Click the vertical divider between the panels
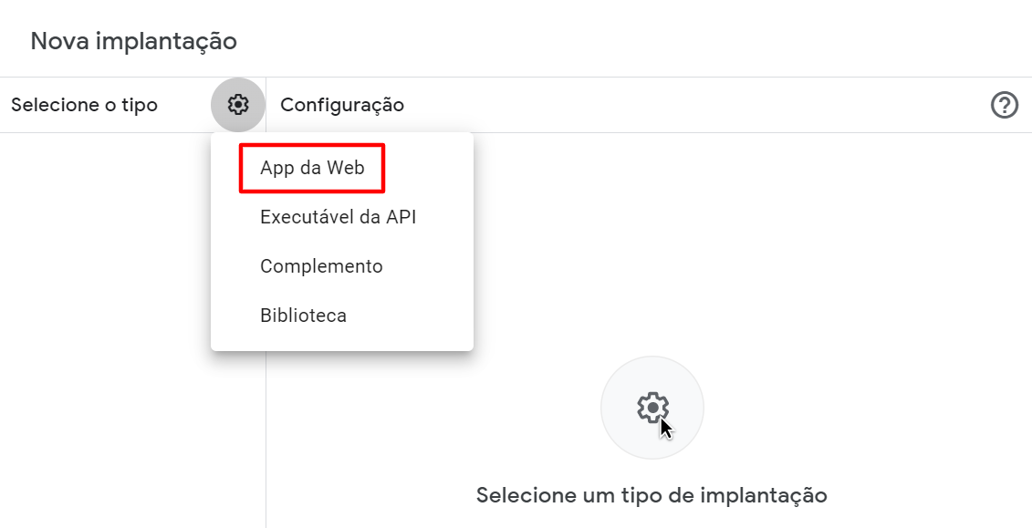Viewport: 1032px width, 528px height. pos(266,440)
